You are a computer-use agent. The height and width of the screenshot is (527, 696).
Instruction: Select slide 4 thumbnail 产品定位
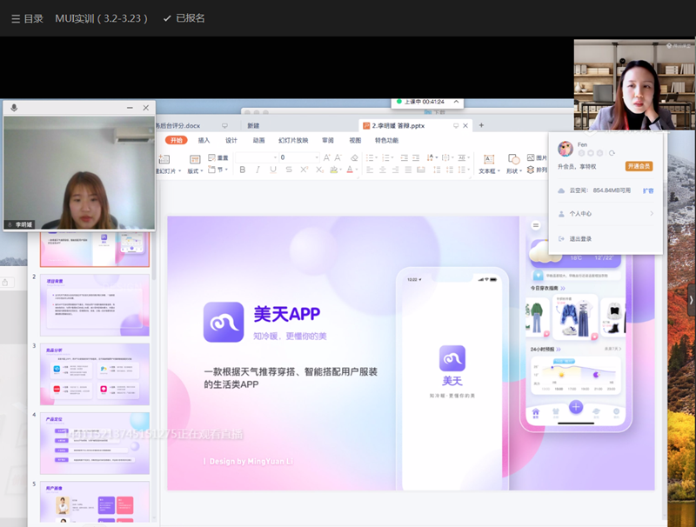(95, 444)
